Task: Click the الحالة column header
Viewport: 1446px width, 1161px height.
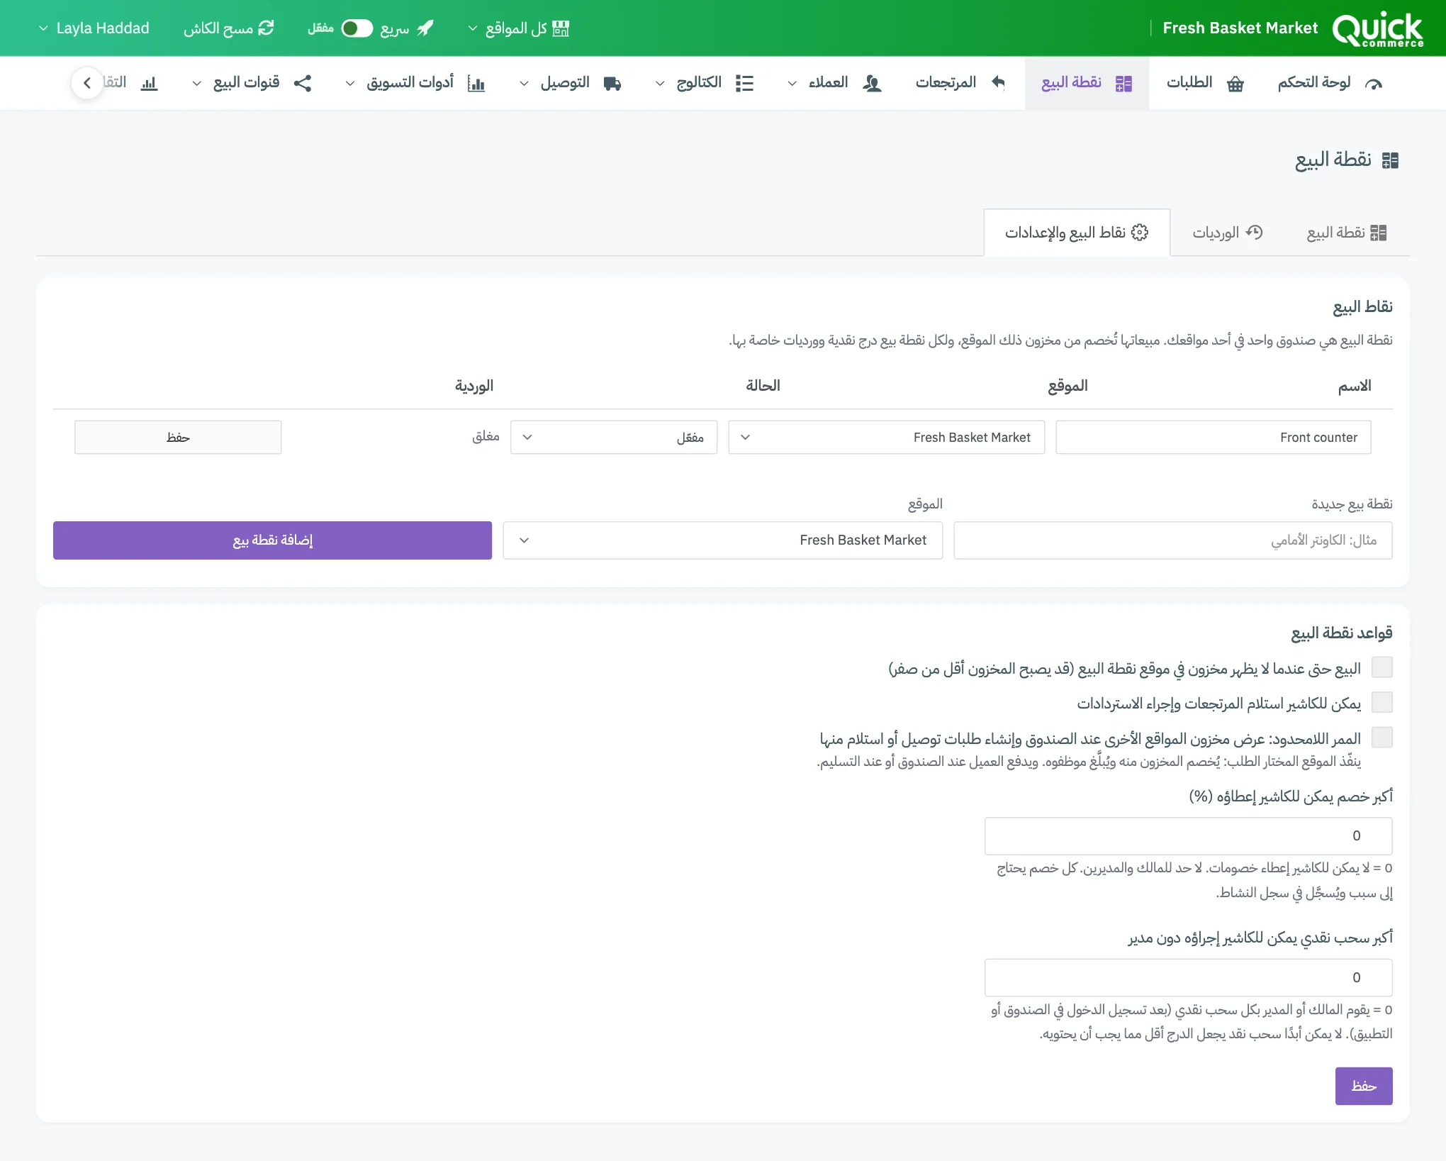Action: click(763, 386)
